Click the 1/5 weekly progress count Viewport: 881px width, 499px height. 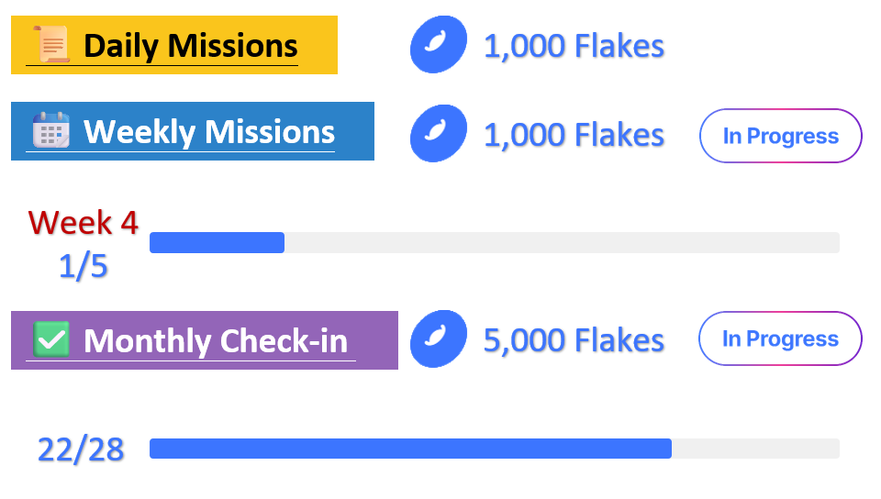pyautogui.click(x=84, y=266)
